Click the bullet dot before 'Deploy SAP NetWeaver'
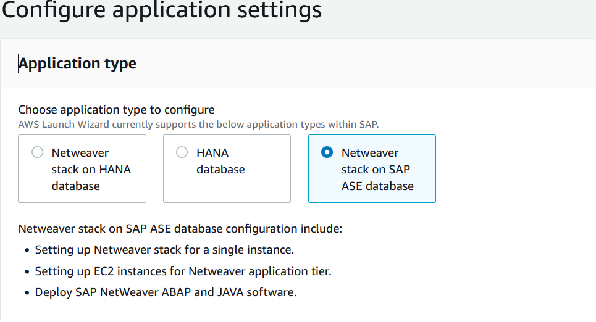Screen dimensions: 596x322 pos(27,292)
